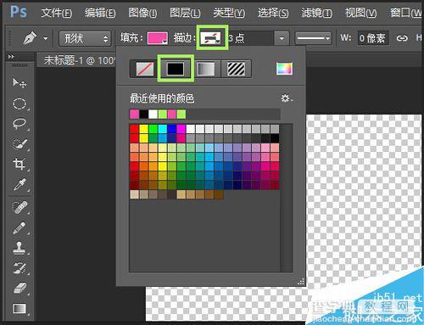Pick the pink fill color swatch
Image resolution: width=424 pixels, height=325 pixels.
tap(158, 38)
